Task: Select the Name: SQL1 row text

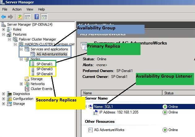Action: [x=103, y=107]
